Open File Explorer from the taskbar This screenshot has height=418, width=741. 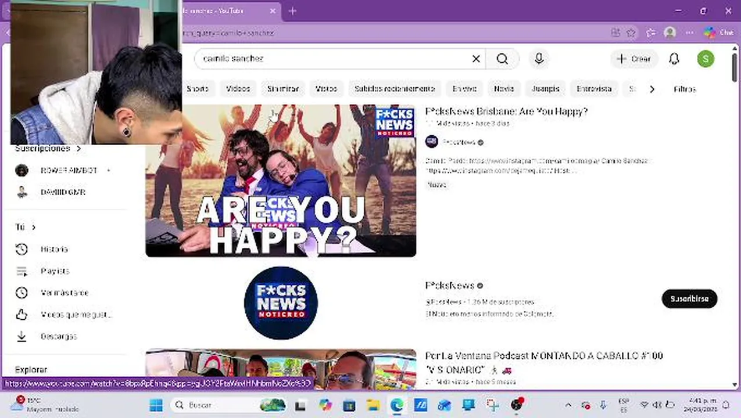[x=373, y=405]
